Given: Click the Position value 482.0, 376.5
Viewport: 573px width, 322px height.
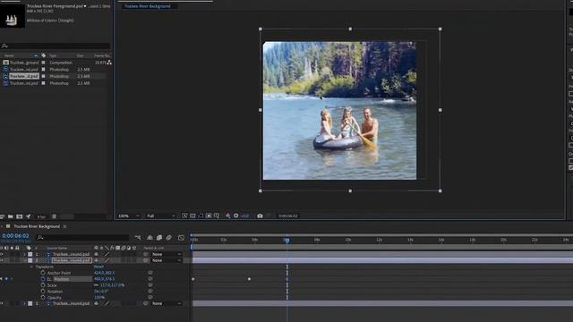Looking at the screenshot, I should pos(104,279).
